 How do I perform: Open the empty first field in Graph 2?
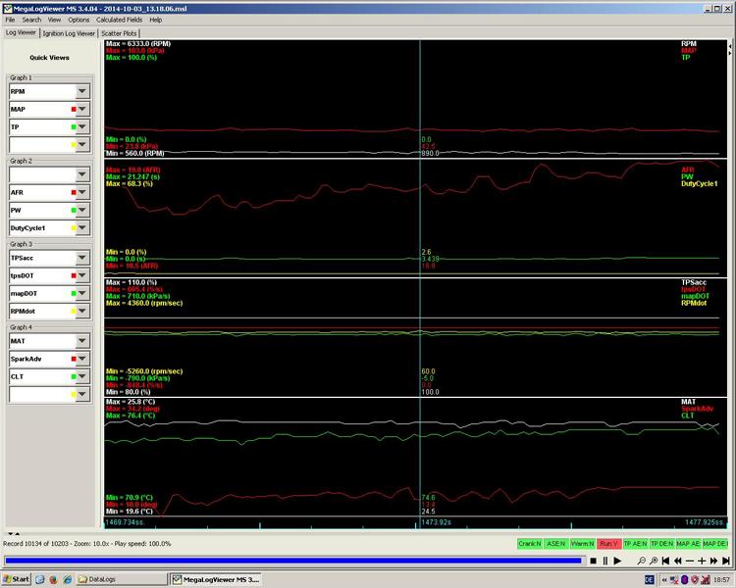[49, 174]
